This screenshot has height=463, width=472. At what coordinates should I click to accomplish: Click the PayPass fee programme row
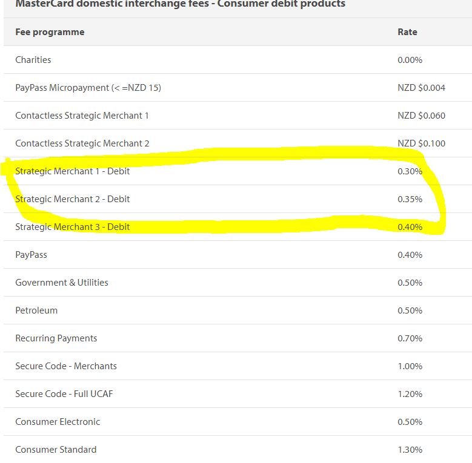tap(31, 255)
